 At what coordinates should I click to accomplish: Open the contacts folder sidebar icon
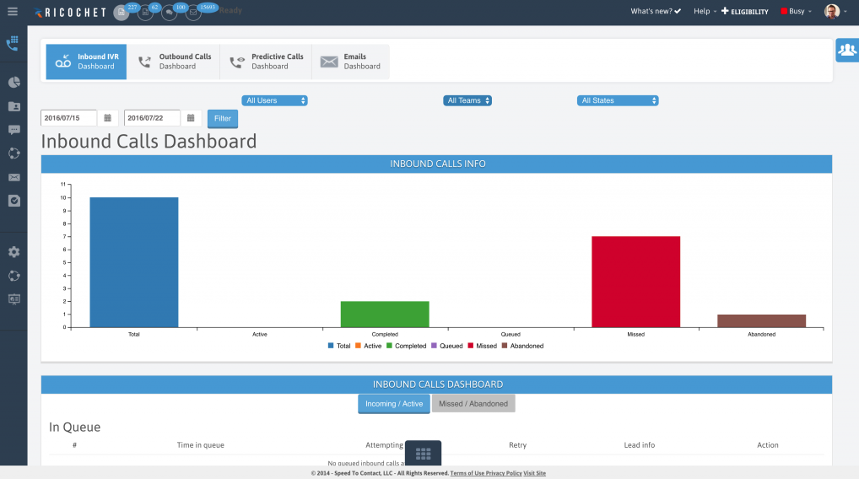pos(14,106)
